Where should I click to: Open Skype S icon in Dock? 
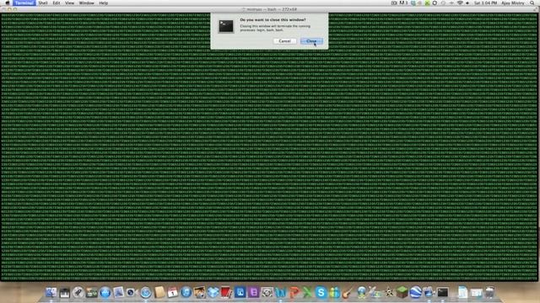[321, 292]
